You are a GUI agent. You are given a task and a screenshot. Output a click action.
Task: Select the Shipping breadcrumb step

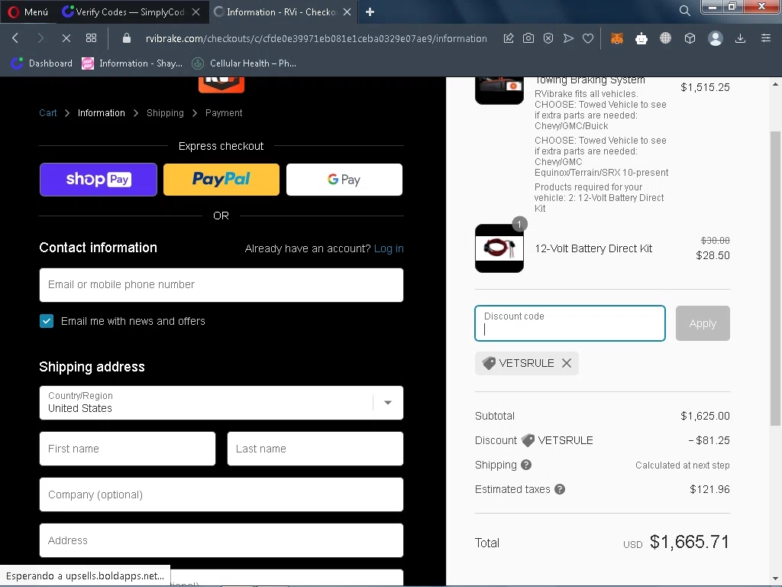click(x=165, y=113)
